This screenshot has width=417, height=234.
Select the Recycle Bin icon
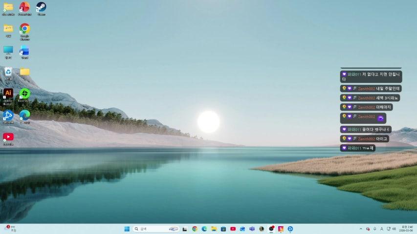(8, 72)
